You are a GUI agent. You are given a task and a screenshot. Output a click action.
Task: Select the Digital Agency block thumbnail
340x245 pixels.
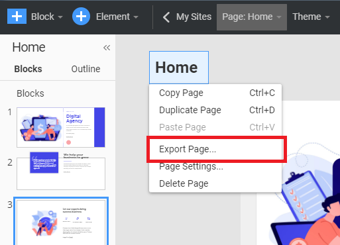(61, 127)
